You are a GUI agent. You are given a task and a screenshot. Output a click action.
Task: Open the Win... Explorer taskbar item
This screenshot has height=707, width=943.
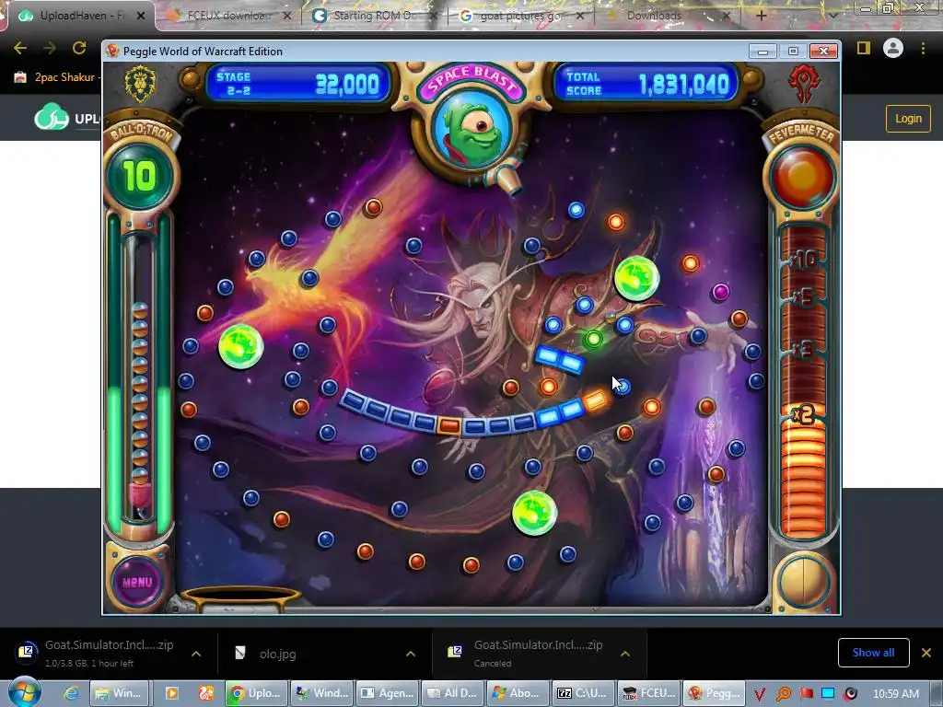click(x=118, y=693)
